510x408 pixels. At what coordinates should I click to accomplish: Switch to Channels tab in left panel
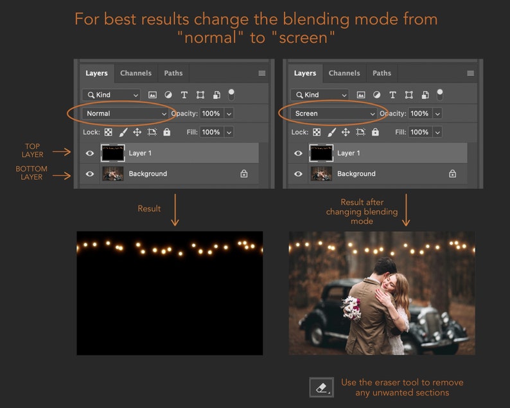point(136,73)
